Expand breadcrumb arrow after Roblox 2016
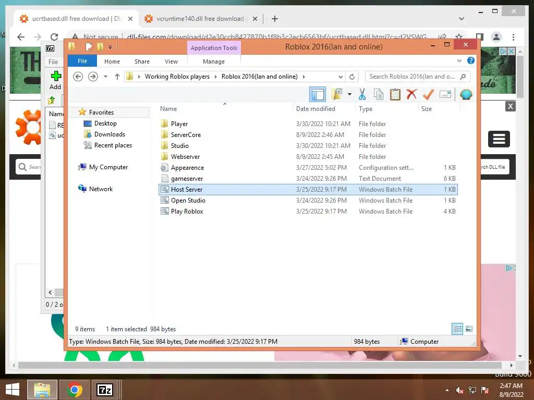Image resolution: width=534 pixels, height=400 pixels. tap(304, 77)
